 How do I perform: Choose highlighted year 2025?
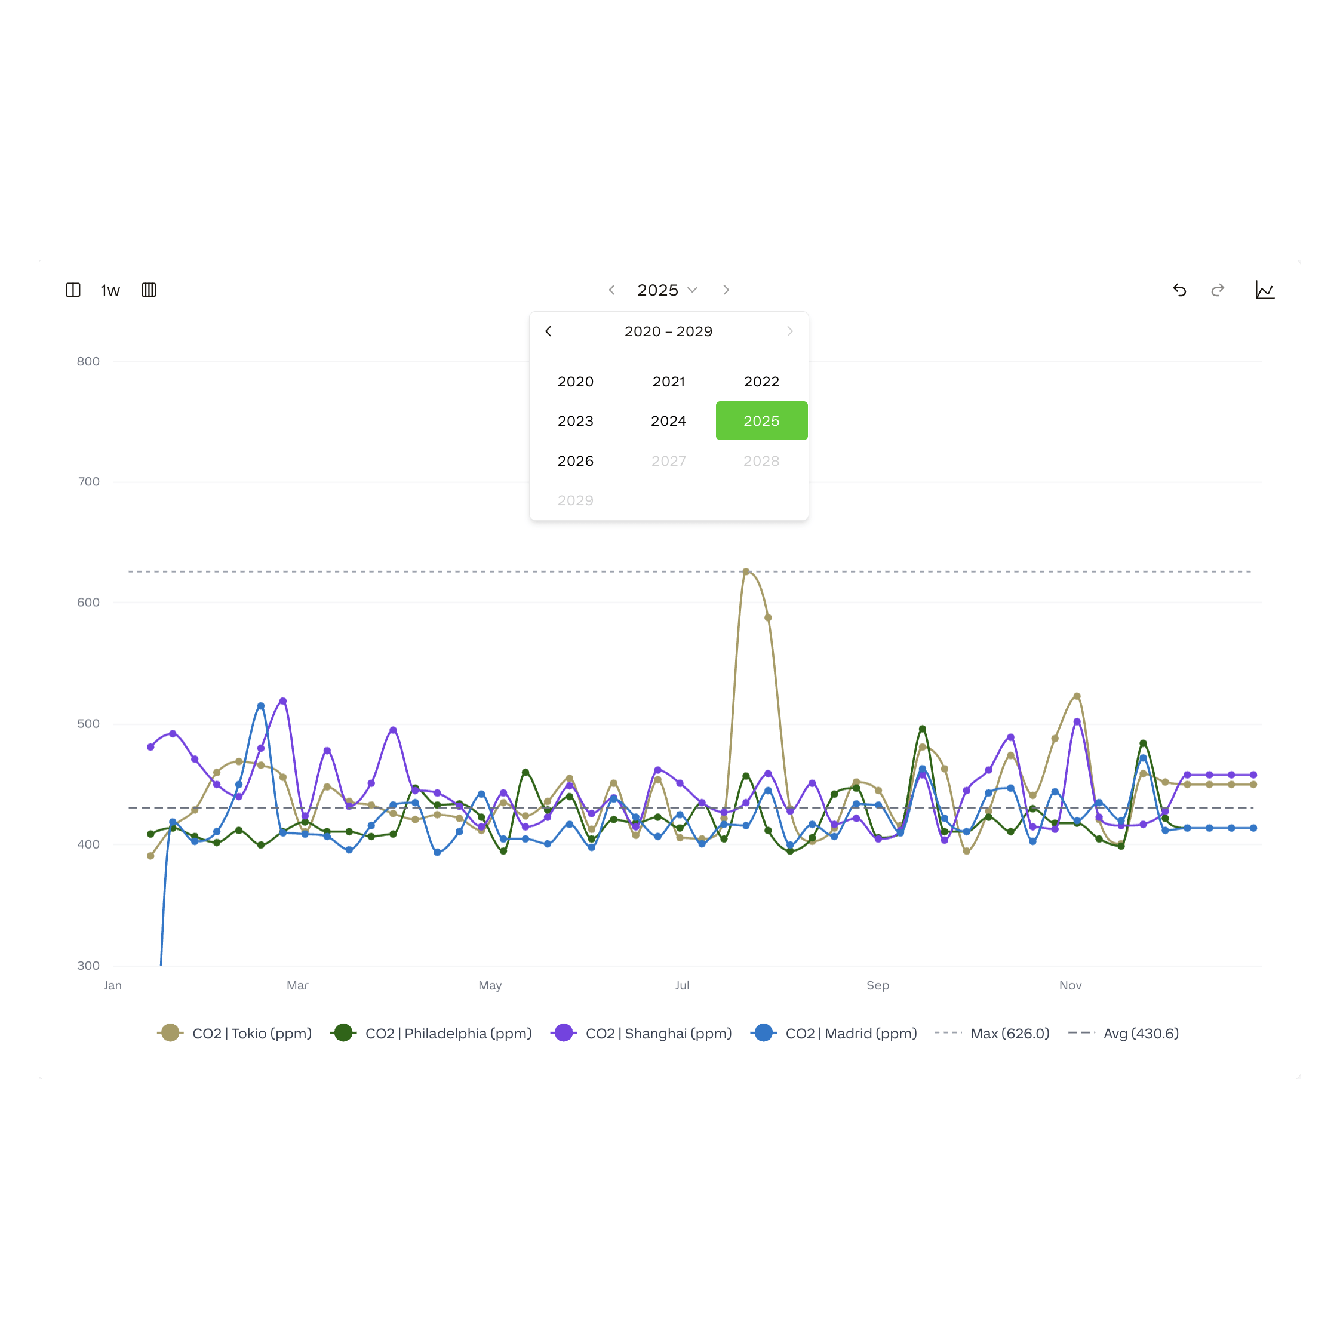[x=761, y=421]
